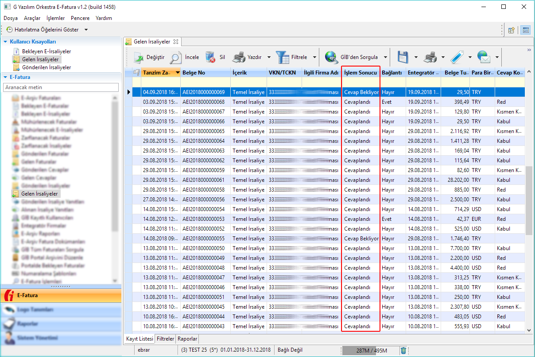The height and width of the screenshot is (357, 535).
Task: Click the GİB'den Sorgula globe icon
Action: click(331, 57)
